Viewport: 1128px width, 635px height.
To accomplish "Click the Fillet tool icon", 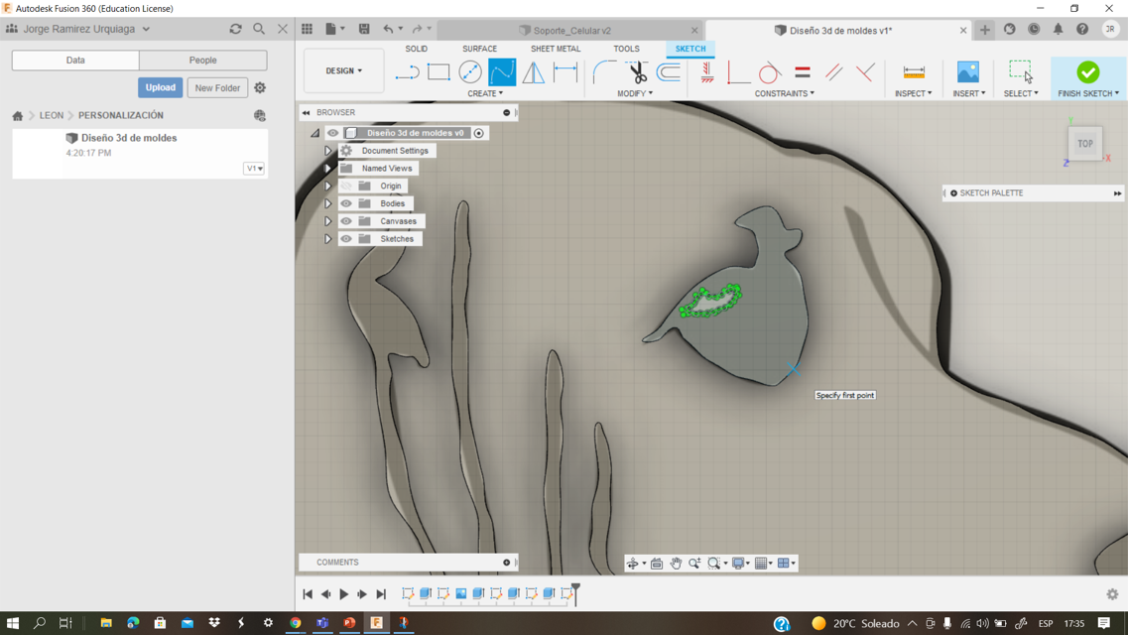I will [x=603, y=72].
